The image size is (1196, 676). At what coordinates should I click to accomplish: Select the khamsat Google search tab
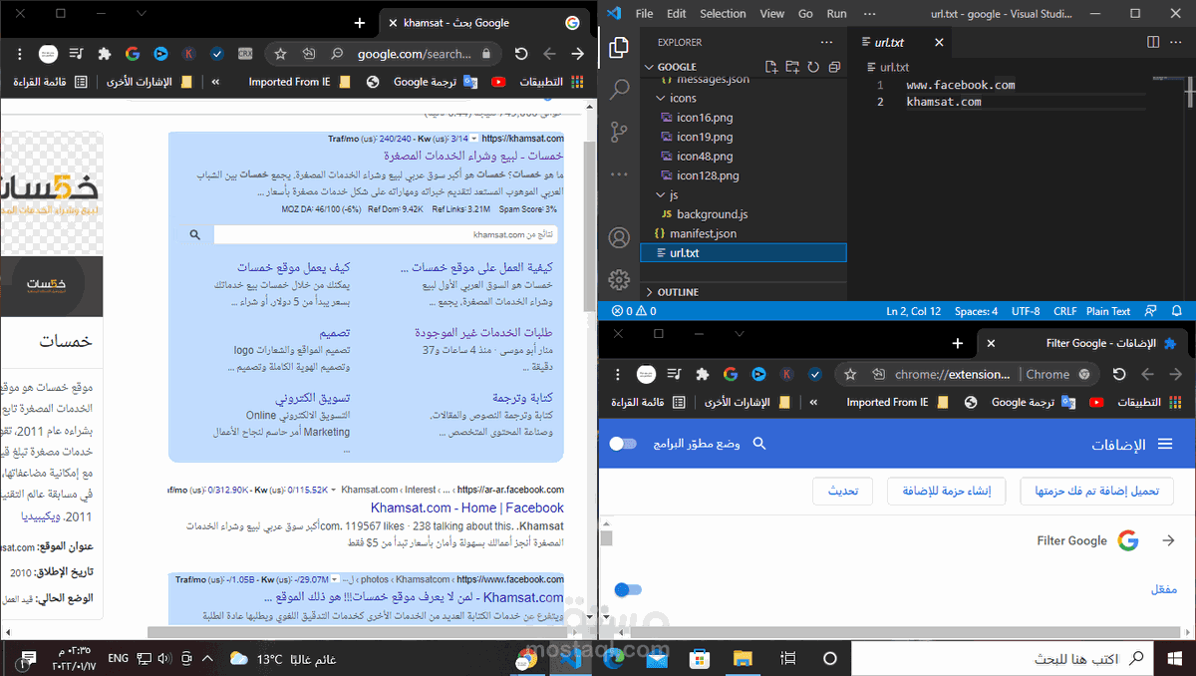(483, 23)
